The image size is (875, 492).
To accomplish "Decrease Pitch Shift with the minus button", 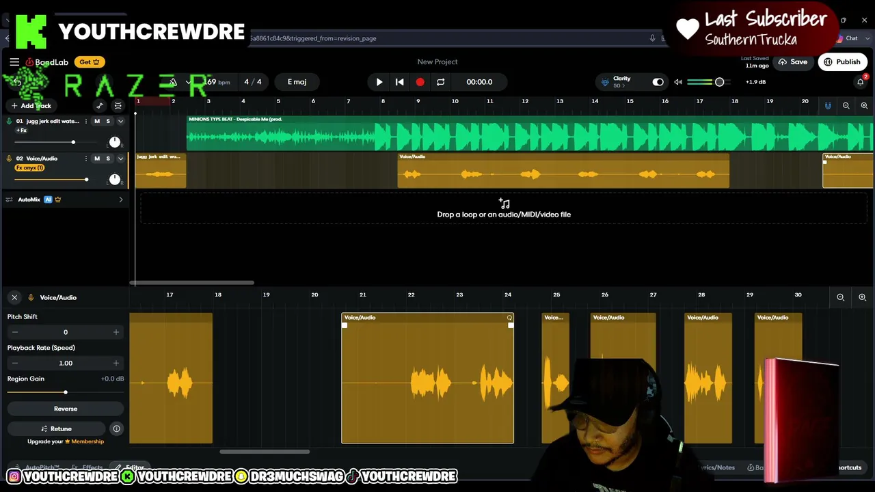I will click(15, 332).
